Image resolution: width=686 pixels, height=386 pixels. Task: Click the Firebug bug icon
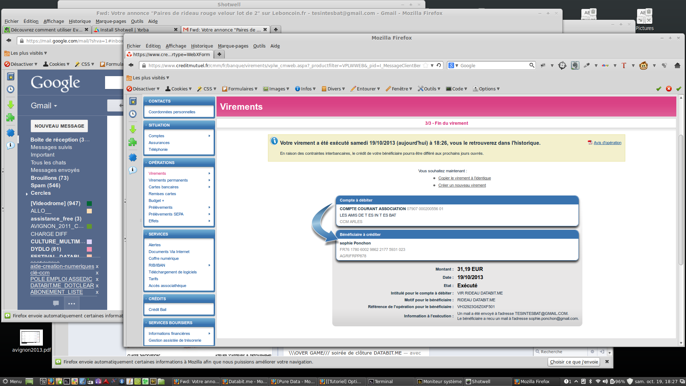(x=543, y=65)
